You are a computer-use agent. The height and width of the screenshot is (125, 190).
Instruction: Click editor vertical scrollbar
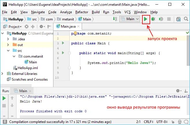[x=188, y=51]
